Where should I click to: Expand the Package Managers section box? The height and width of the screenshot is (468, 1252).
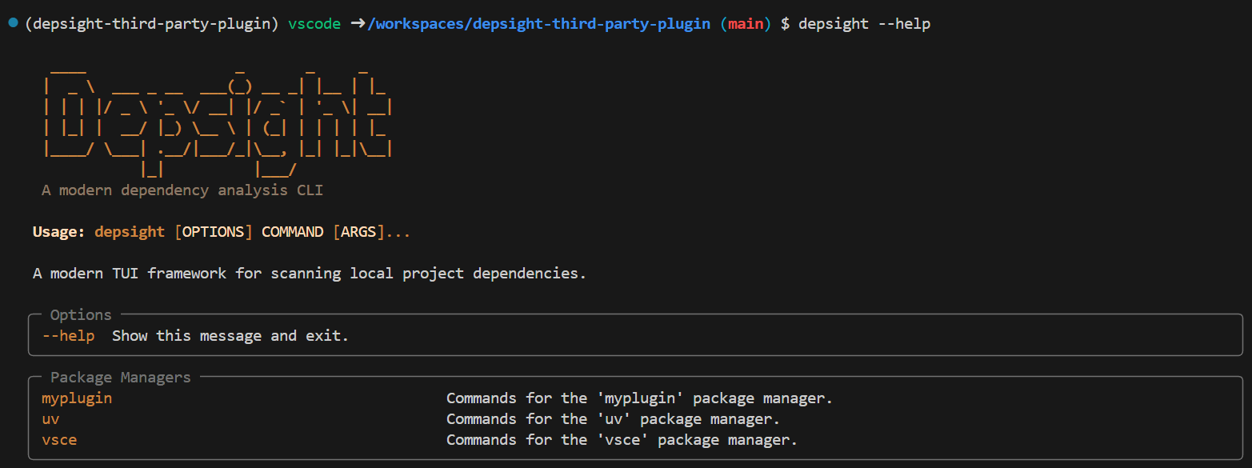(x=120, y=377)
